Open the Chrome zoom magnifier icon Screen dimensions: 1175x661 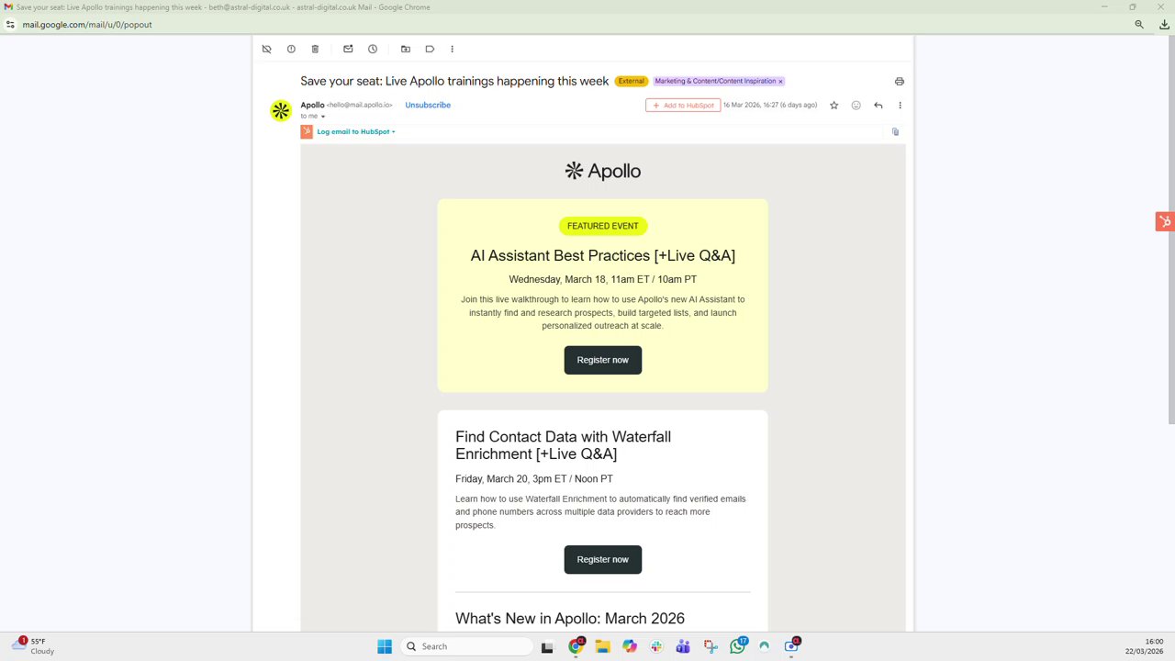pos(1139,25)
